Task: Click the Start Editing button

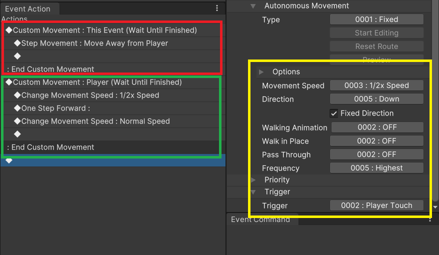Action: 376,33
